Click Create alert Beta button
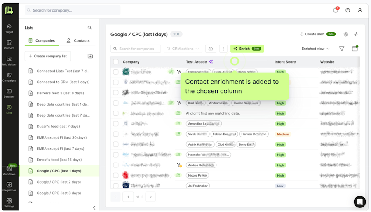Image resolution: width=371 pixels, height=212 pixels. coord(318,34)
